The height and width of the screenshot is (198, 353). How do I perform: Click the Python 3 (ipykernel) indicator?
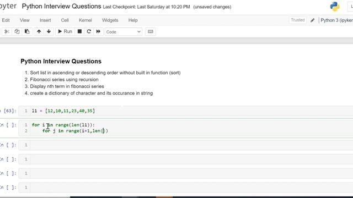(336, 20)
